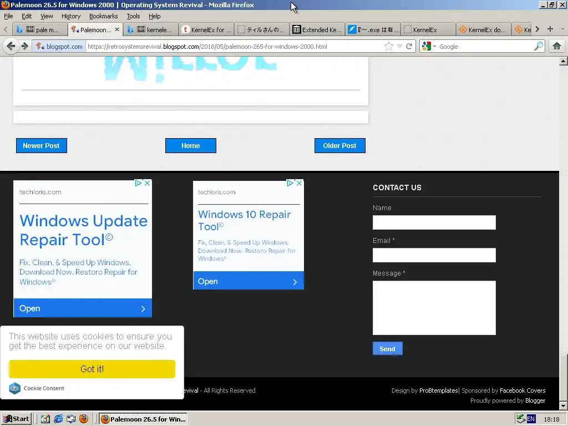
Task: Click the Cookie Consent logo icon
Action: pyautogui.click(x=15, y=388)
